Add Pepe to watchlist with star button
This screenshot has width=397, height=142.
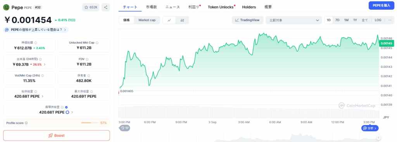click(91, 7)
